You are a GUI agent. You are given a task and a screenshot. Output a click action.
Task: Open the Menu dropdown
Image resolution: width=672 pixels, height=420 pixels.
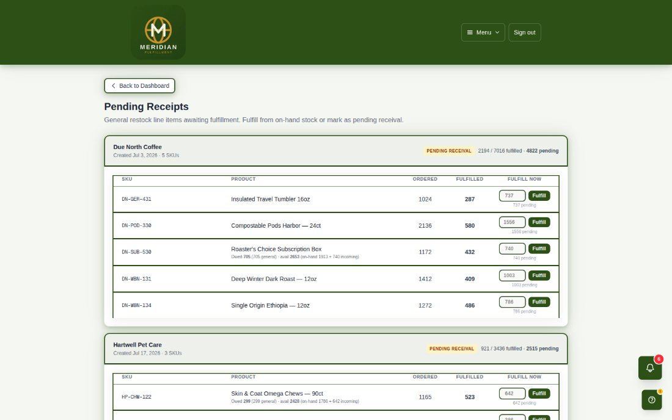tap(483, 32)
